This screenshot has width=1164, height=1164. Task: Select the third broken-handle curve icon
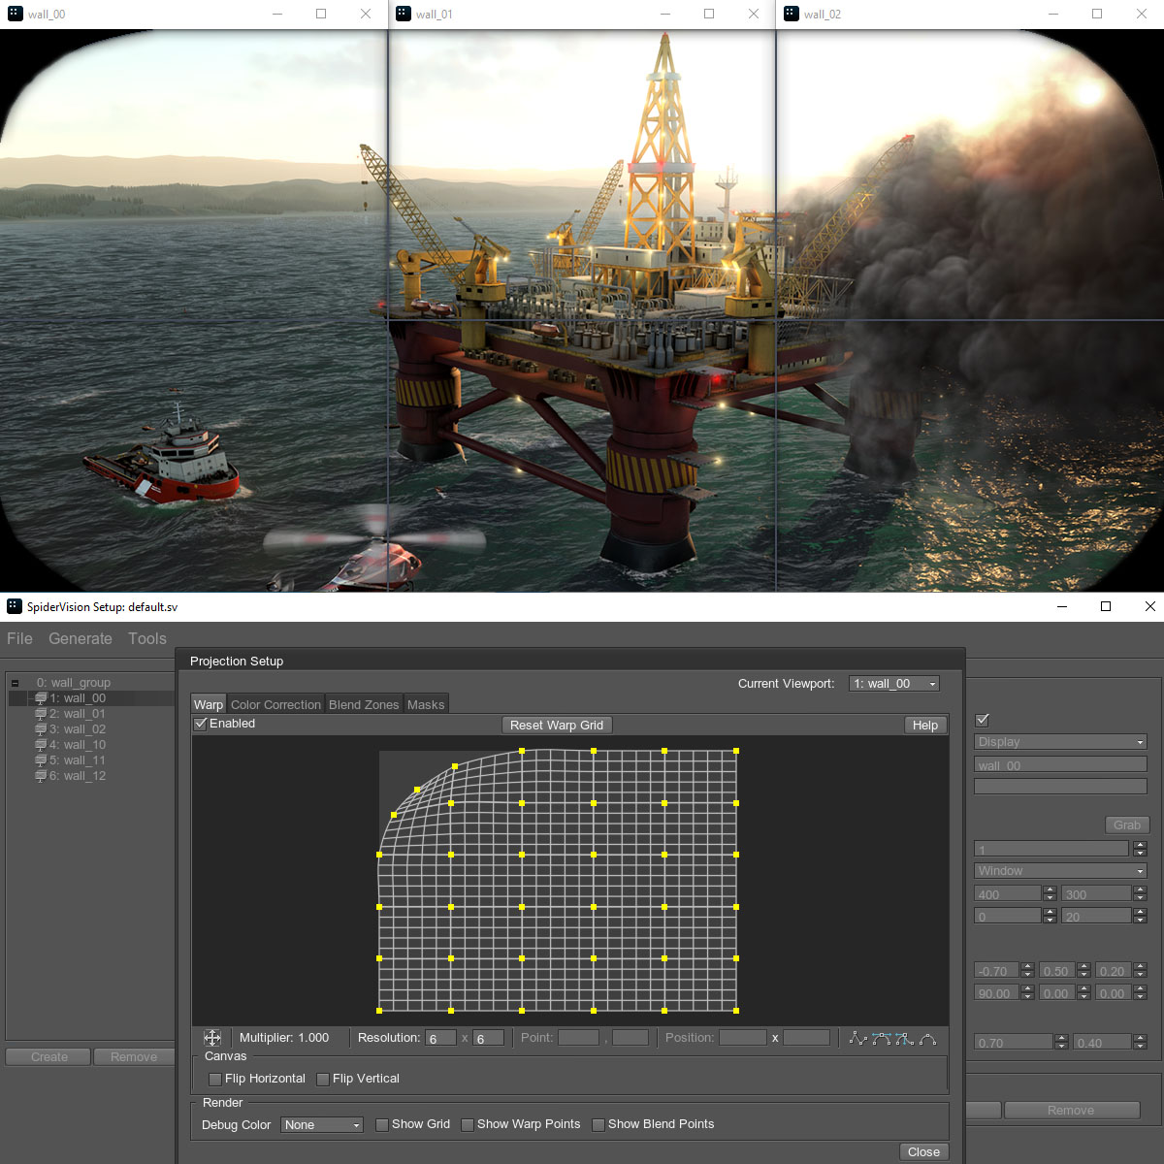[904, 1039]
